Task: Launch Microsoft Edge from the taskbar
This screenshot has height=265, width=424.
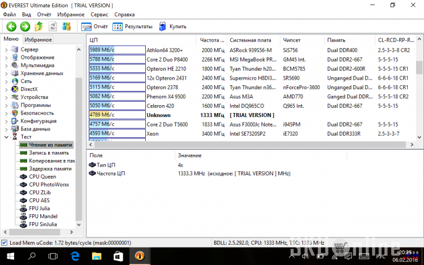Action: point(75,256)
